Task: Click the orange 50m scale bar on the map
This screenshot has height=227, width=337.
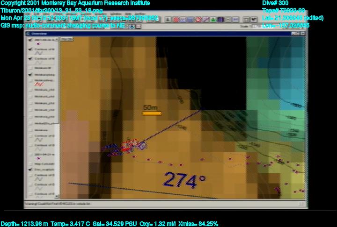Action: pyautogui.click(x=152, y=113)
